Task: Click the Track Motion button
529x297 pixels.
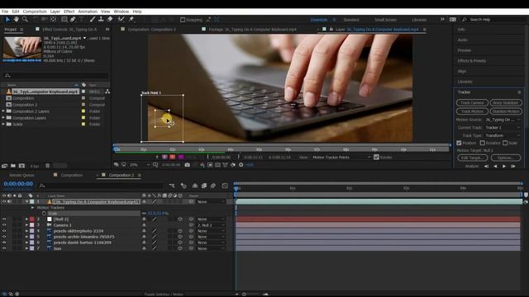Action: (472, 111)
